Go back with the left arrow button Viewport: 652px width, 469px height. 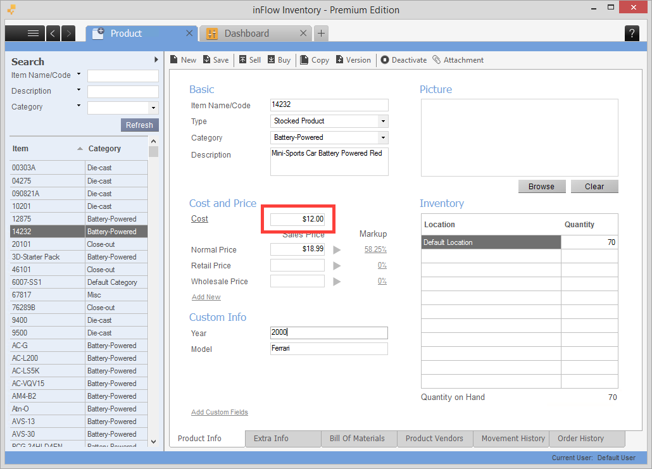click(x=53, y=34)
